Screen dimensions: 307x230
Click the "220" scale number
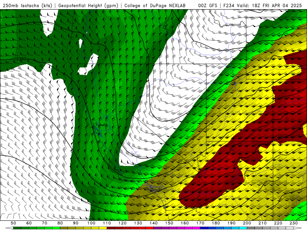[278, 223]
